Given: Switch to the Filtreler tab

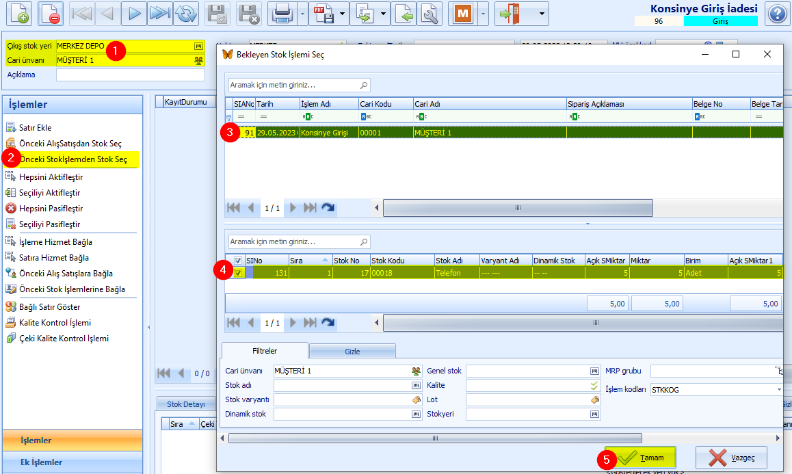Looking at the screenshot, I should pos(265,351).
